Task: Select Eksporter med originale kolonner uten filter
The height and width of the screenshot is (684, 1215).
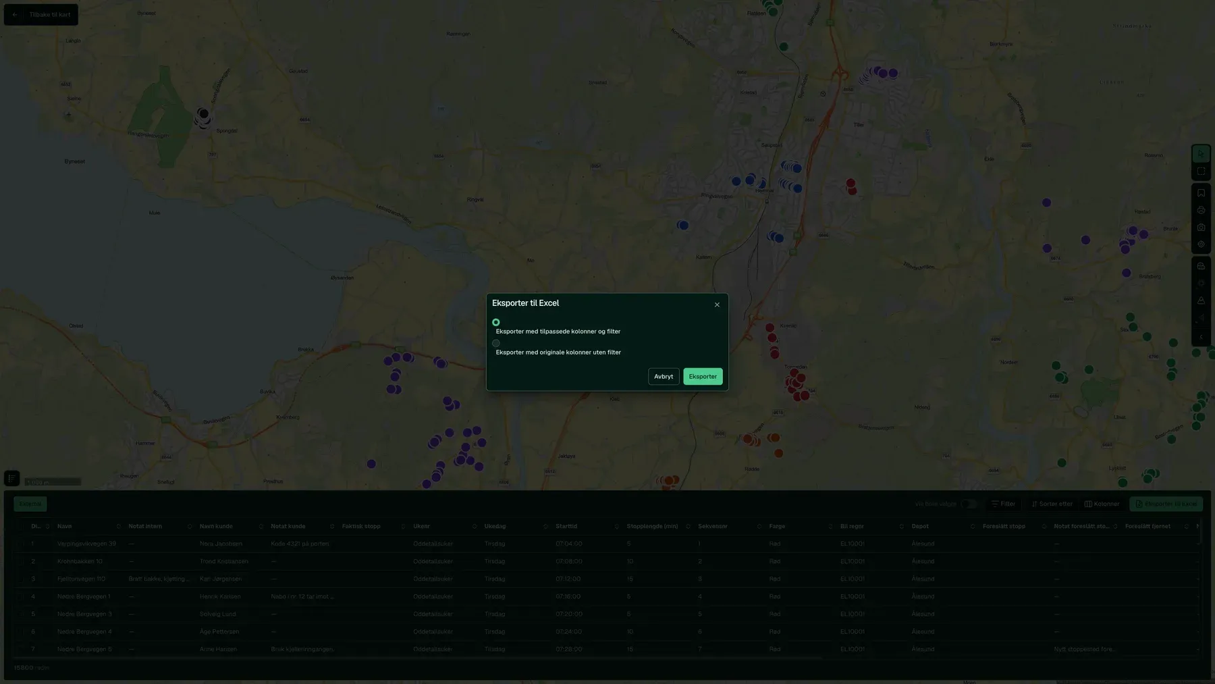Action: (496, 344)
